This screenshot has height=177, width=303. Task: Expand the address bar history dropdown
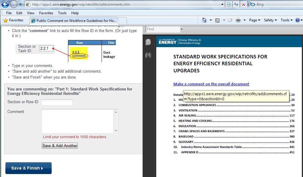click(222, 4)
